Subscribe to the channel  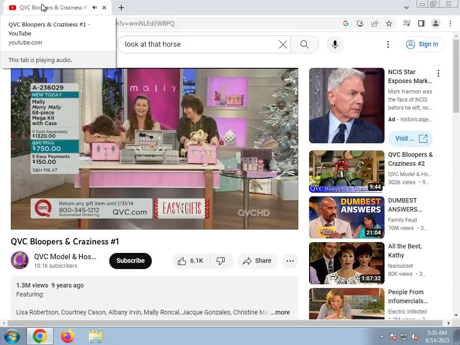point(130,261)
